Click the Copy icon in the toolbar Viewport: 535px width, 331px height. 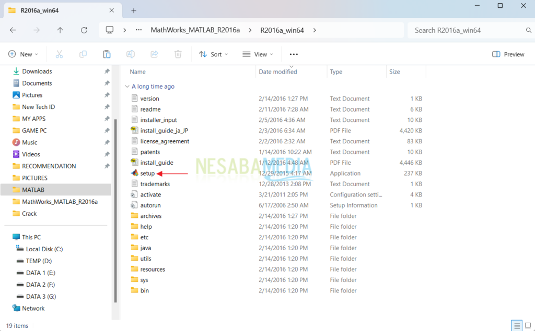click(x=83, y=54)
